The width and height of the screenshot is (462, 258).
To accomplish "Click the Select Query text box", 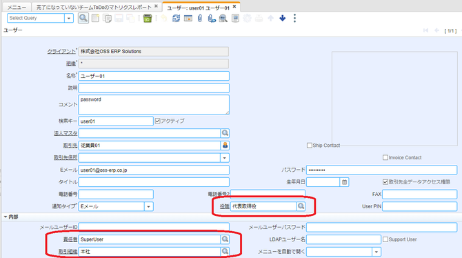I will [36, 19].
